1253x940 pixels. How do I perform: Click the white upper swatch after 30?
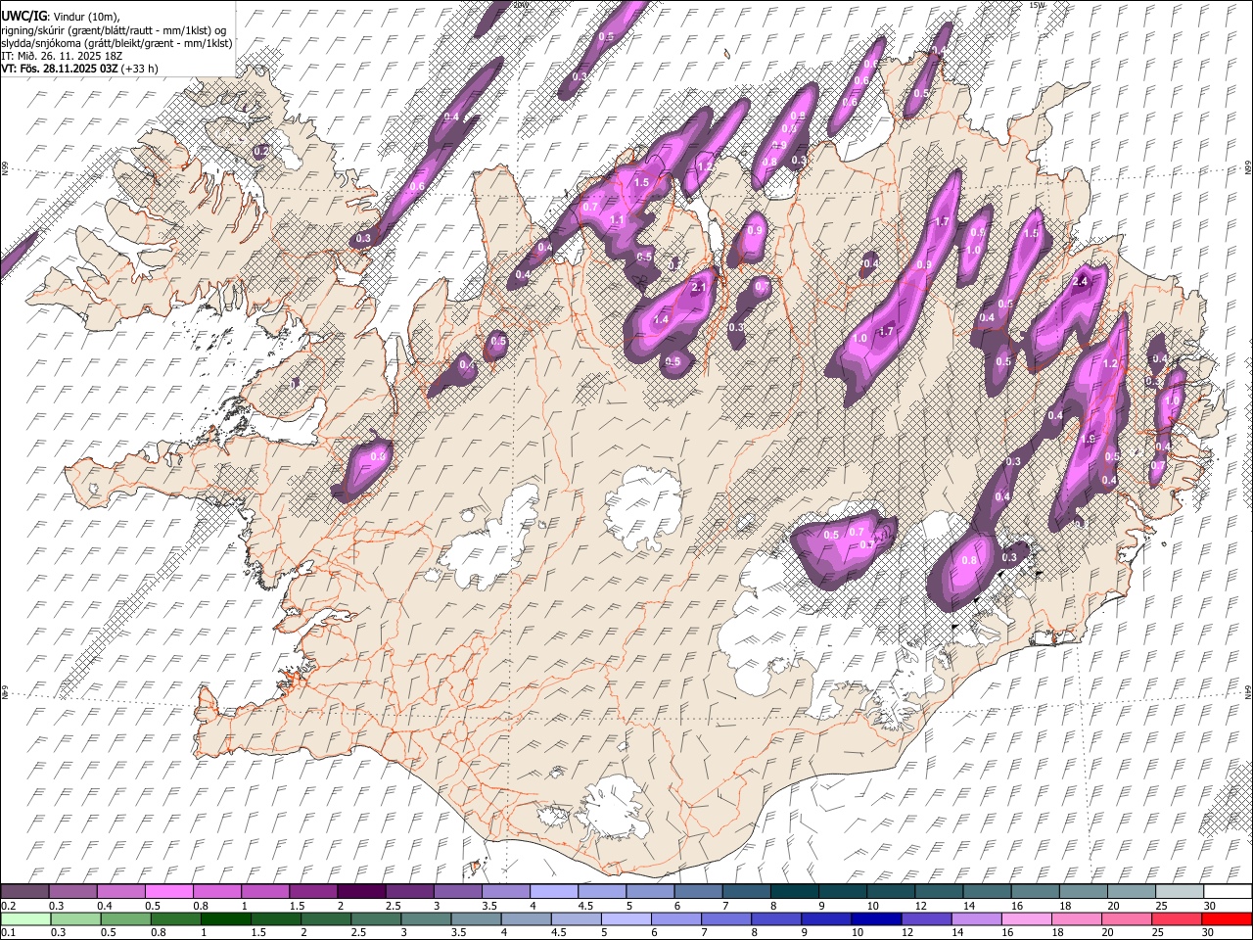pyautogui.click(x=1228, y=891)
